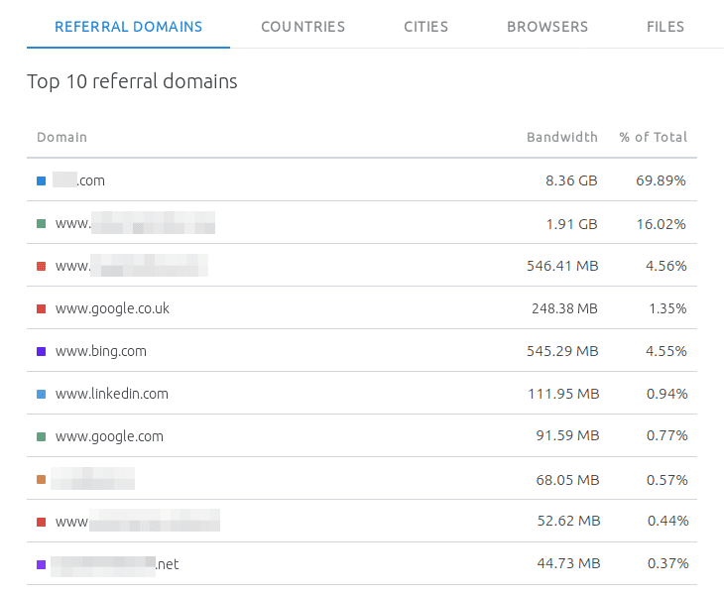Viewport: 724px width, 596px height.
Task: Click the green swatch next to www.google.com
Action: tap(41, 436)
